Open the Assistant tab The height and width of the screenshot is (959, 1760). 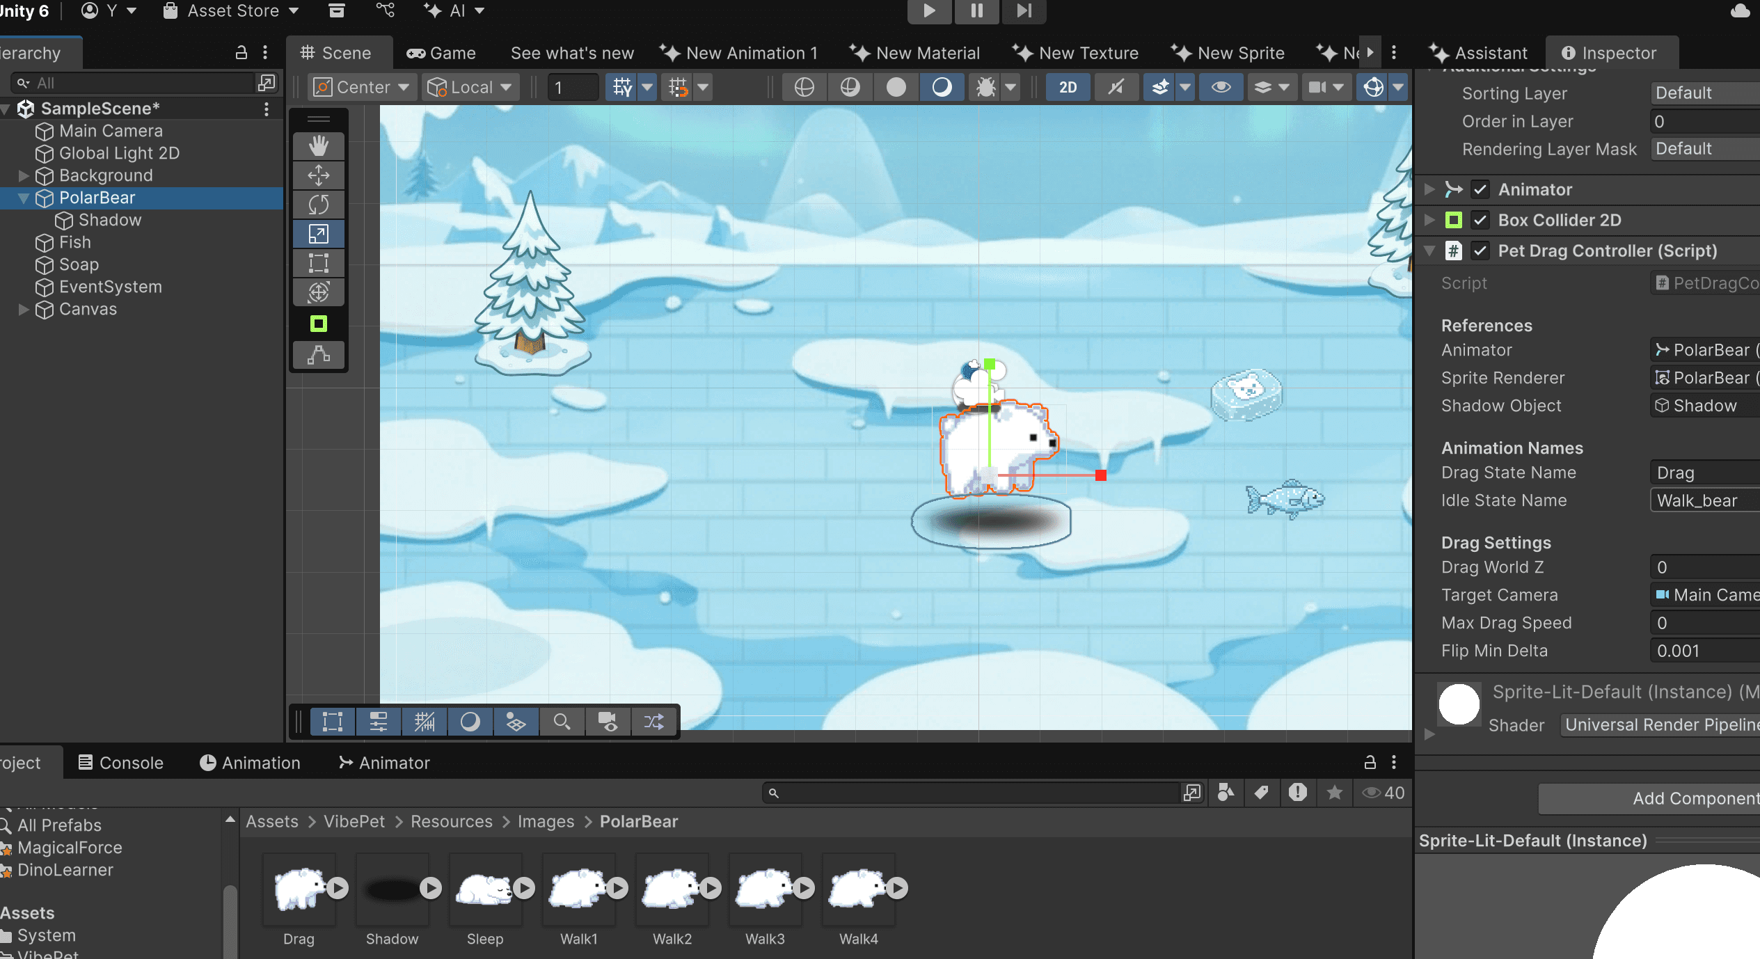pyautogui.click(x=1479, y=53)
